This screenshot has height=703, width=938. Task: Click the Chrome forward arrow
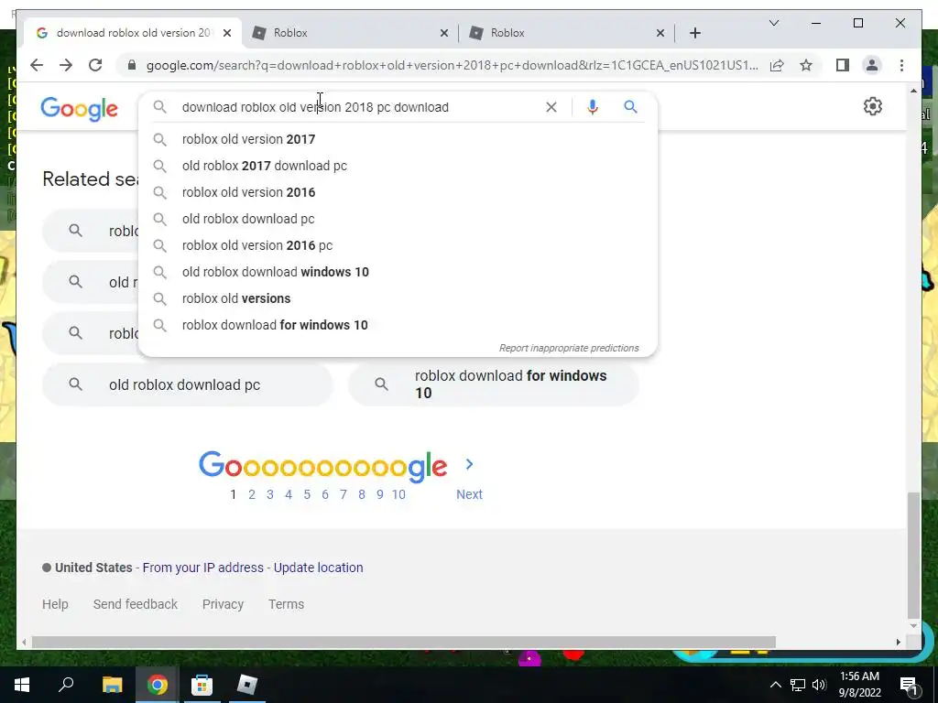(x=66, y=65)
